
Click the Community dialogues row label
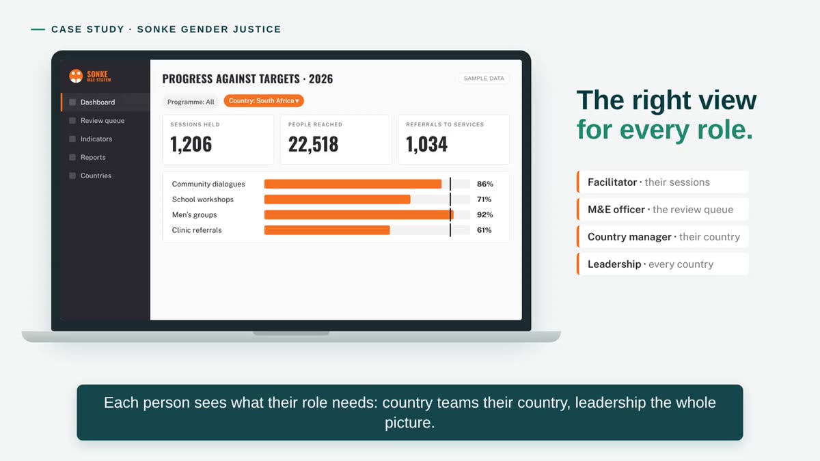(x=208, y=184)
